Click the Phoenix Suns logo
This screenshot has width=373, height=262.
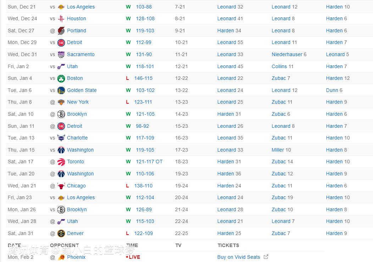tap(61, 257)
